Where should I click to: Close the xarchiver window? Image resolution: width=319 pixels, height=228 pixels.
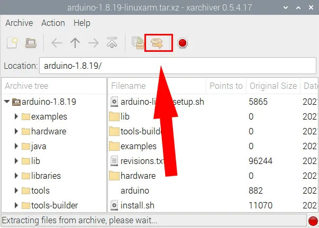pos(311,7)
